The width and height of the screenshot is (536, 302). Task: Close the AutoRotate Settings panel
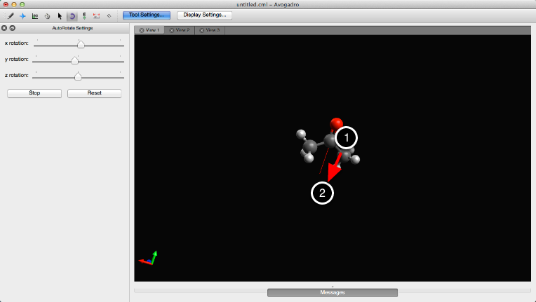click(x=4, y=28)
